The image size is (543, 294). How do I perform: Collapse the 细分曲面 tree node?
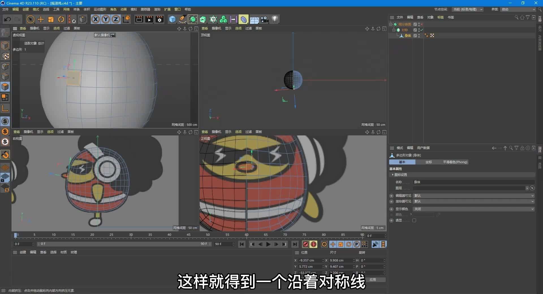pyautogui.click(x=391, y=24)
